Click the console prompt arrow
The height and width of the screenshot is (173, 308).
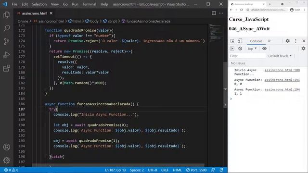[231, 99]
